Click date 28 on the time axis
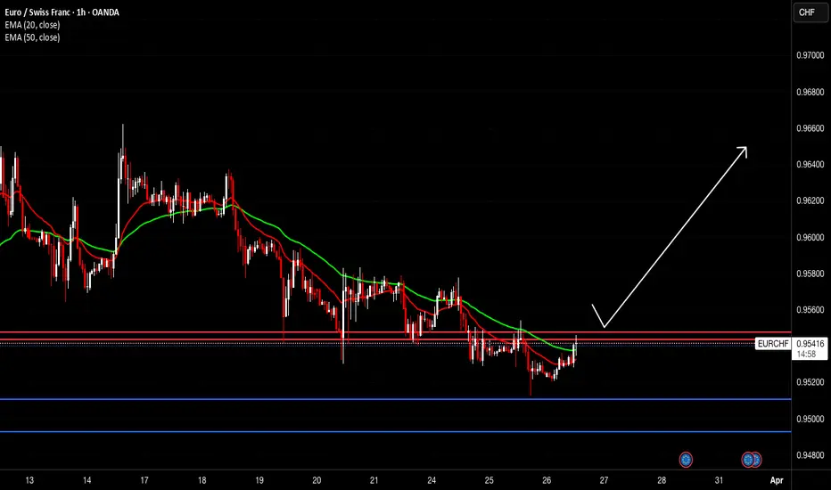The width and height of the screenshot is (831, 490). [x=662, y=480]
